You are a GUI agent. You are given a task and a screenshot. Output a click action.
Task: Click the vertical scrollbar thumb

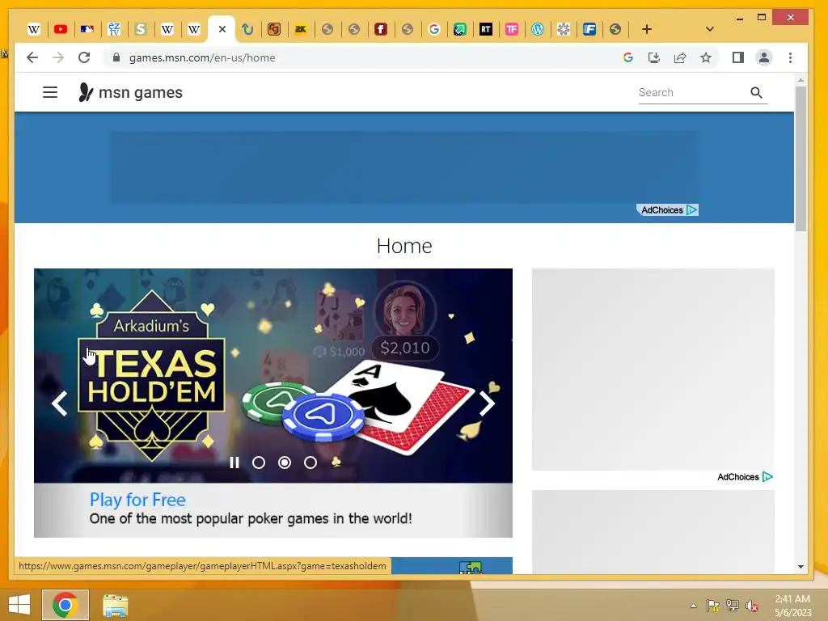(801, 158)
